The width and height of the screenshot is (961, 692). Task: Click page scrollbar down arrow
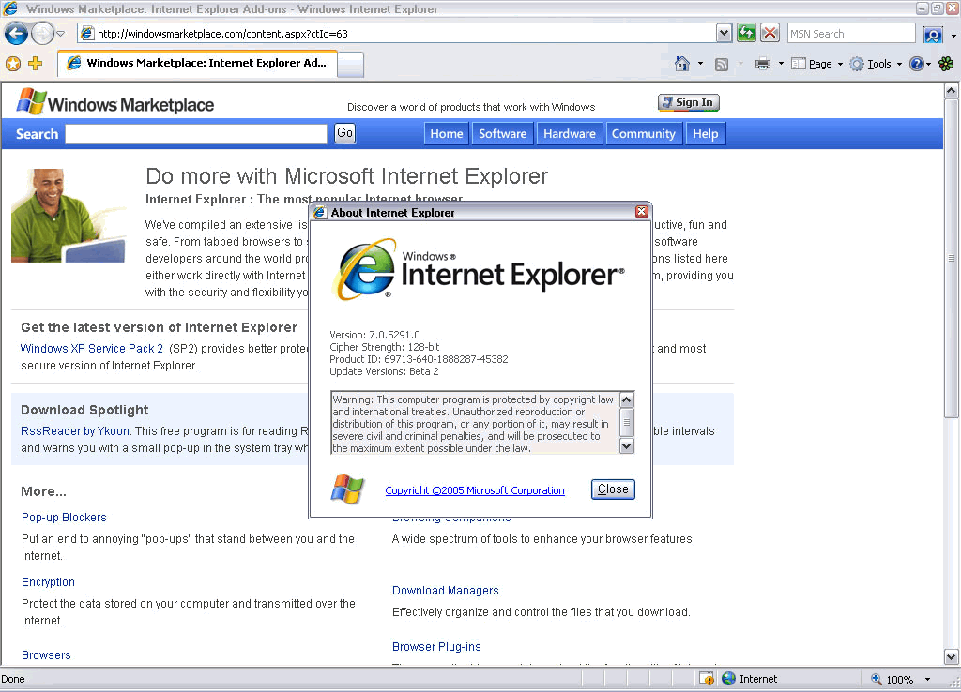[x=952, y=657]
